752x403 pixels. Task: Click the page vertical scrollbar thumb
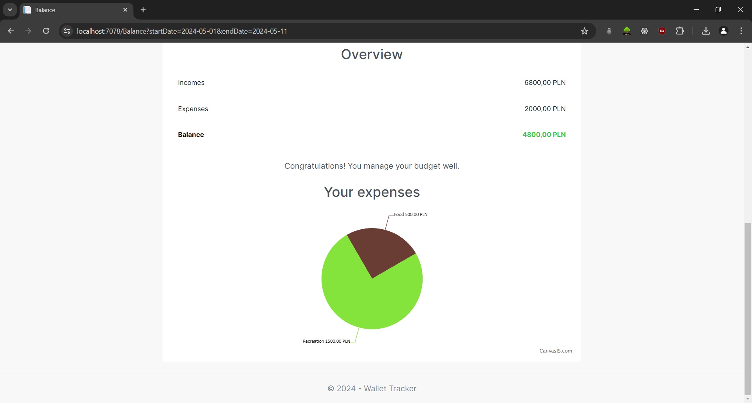pyautogui.click(x=748, y=309)
